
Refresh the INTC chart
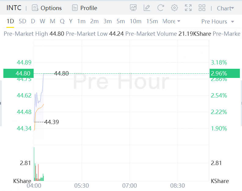[x=161, y=8]
